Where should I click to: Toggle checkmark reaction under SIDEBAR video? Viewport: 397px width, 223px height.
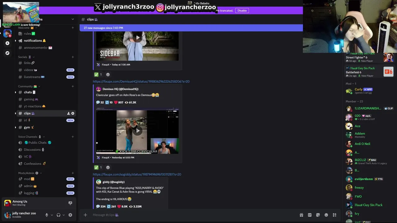tap(98, 74)
